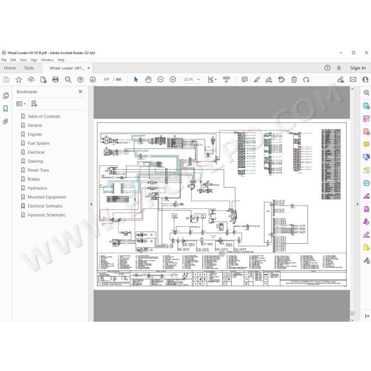The height and width of the screenshot is (371, 371).
Task: Toggle the Attachments paperclip panel
Action: click(6, 121)
